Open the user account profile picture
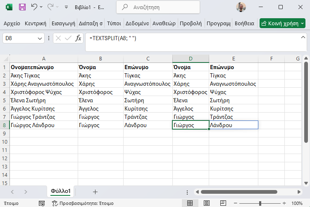 (241, 7)
